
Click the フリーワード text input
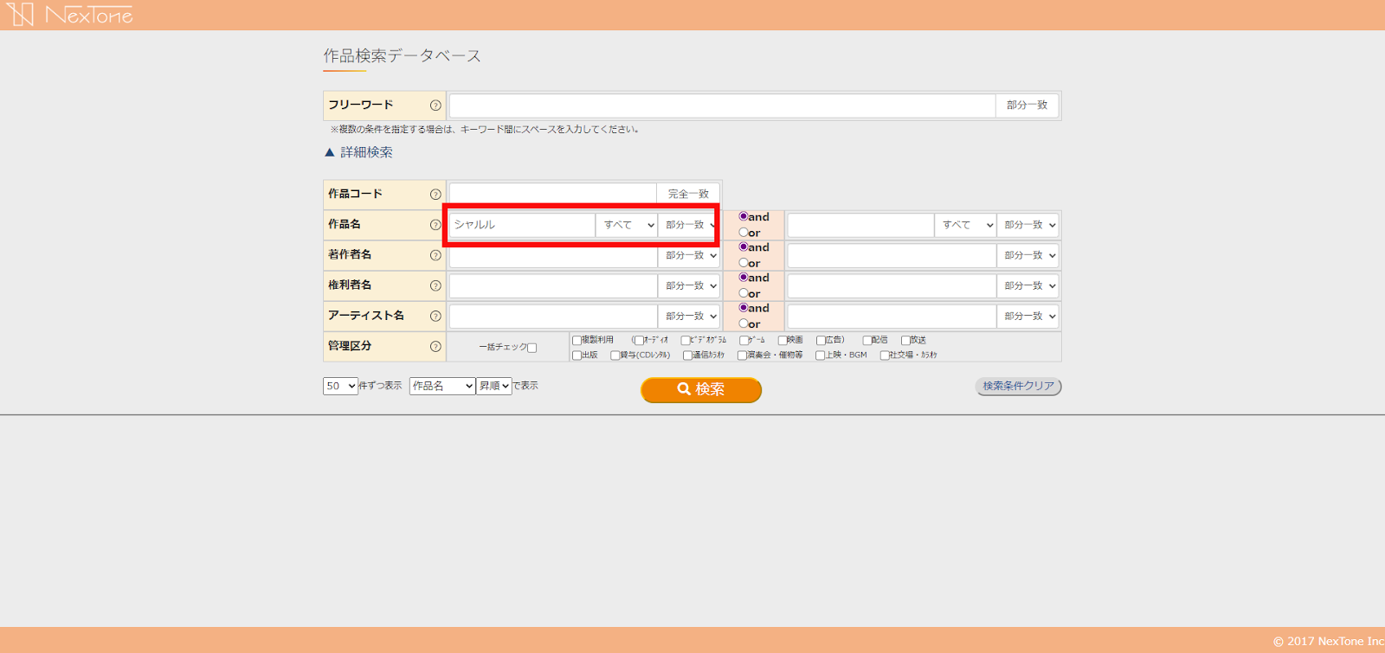tap(722, 106)
